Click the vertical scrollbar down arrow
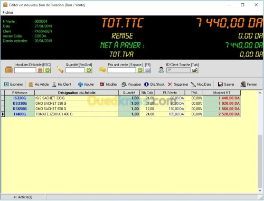 point(260,190)
